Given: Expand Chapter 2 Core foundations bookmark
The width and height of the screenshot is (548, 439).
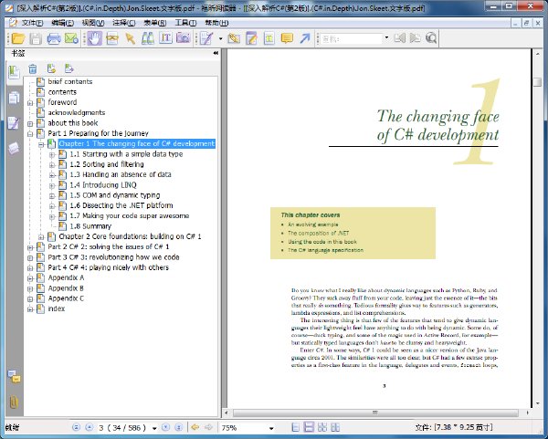Looking at the screenshot, I should [x=41, y=236].
